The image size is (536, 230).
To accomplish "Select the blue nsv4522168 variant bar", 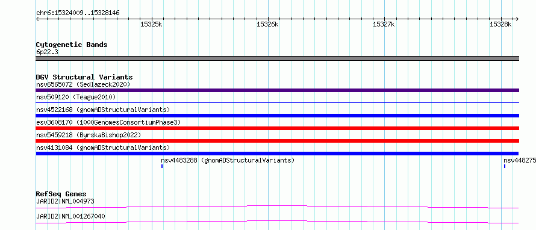I will tap(277, 116).
